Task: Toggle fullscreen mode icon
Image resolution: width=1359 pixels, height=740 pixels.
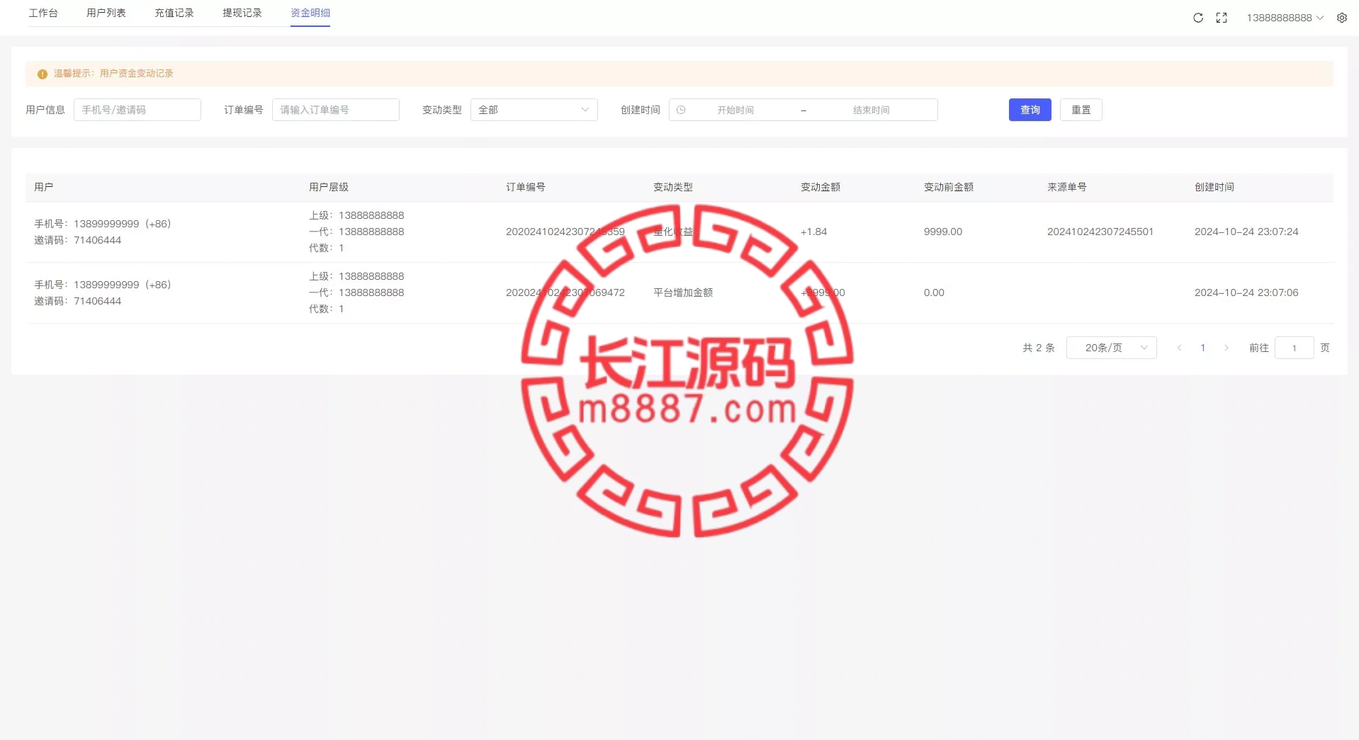Action: (1222, 18)
